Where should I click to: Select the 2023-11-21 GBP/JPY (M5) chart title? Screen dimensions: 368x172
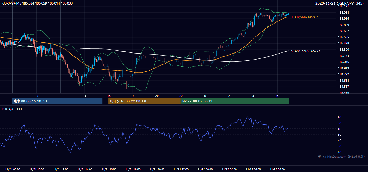pyautogui.click(x=340, y=3)
